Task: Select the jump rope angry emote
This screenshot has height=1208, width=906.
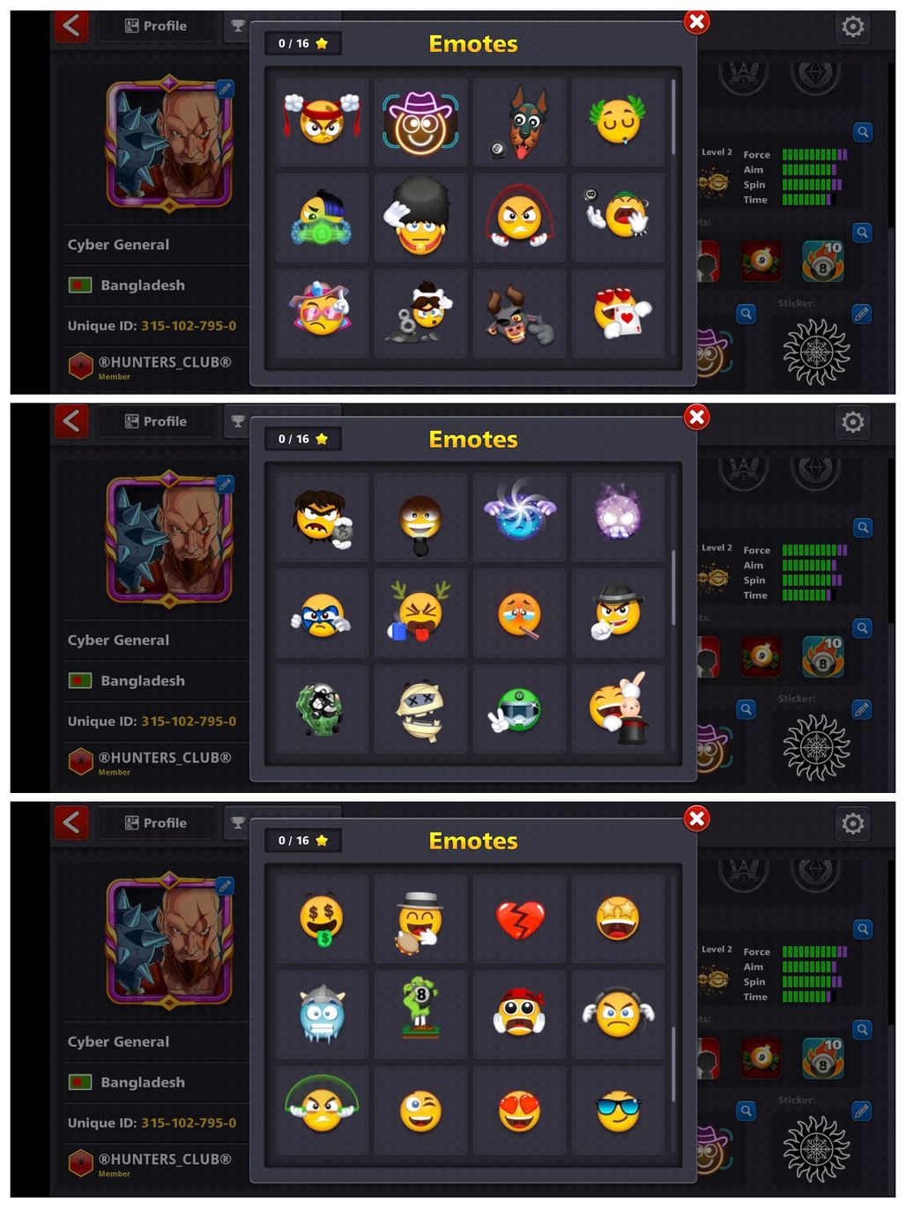Action: [519, 218]
